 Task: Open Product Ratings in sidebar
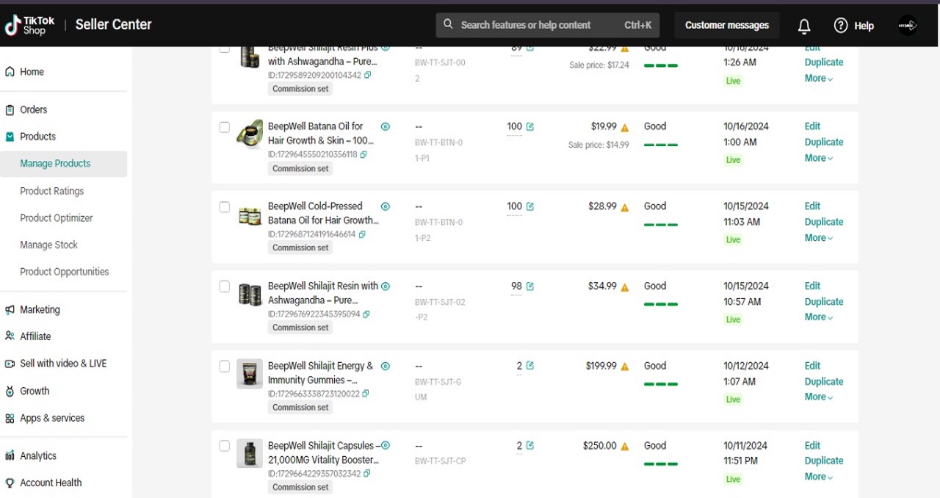coord(52,191)
